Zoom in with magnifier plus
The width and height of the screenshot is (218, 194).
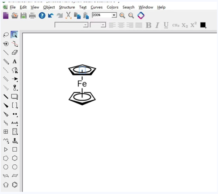tap(122, 16)
